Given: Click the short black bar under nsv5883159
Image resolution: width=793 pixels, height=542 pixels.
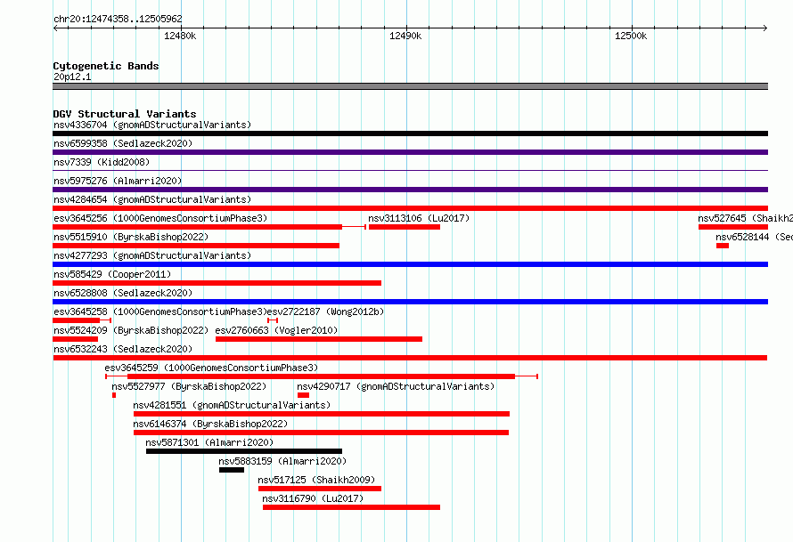Looking at the screenshot, I should (x=232, y=470).
